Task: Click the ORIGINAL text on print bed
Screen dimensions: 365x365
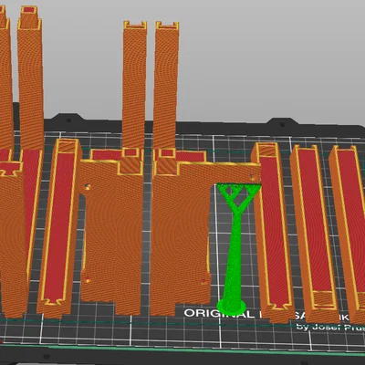Action: (219, 314)
